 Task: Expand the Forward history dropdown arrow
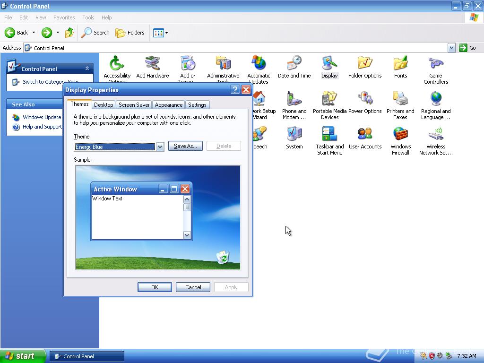(x=58, y=33)
